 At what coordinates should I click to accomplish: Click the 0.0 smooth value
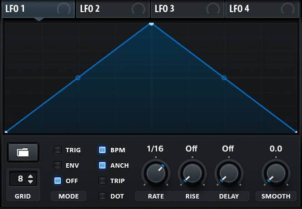coord(276,149)
